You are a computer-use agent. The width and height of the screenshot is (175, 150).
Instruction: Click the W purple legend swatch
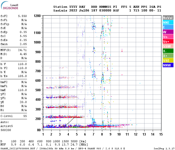pos(168,32)
